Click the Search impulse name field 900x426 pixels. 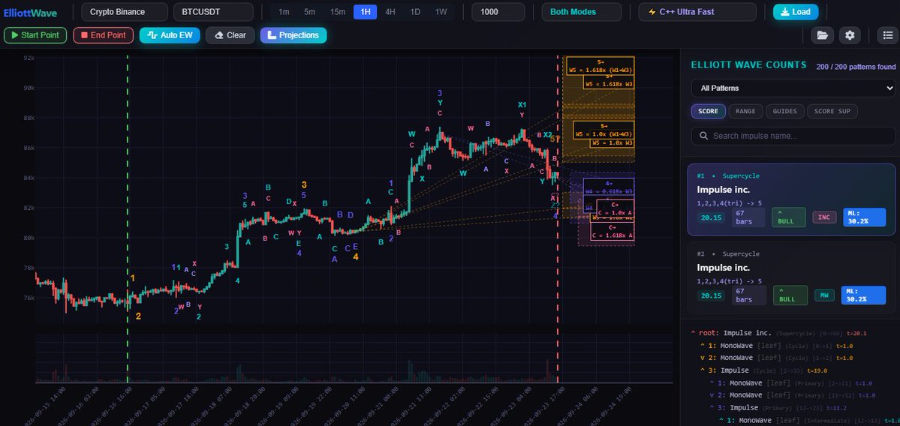coord(793,136)
